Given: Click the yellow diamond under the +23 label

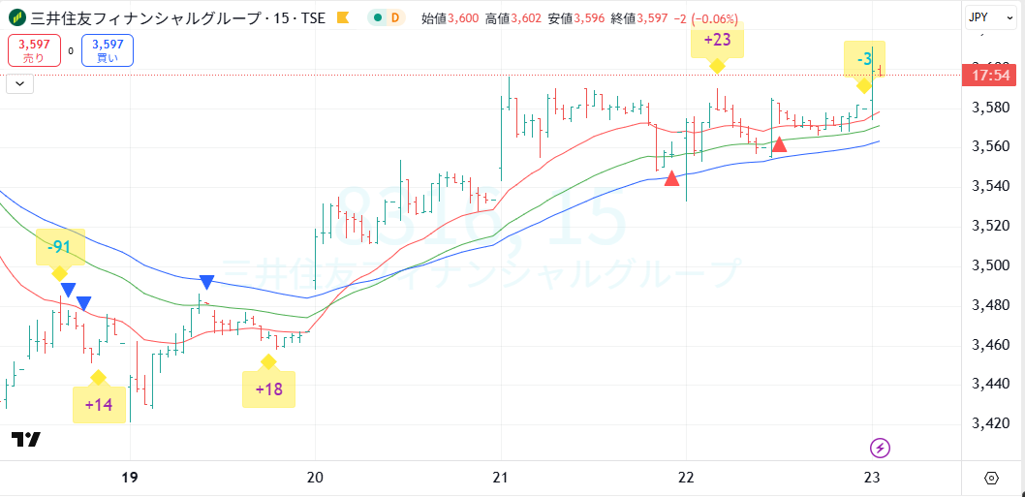Looking at the screenshot, I should click(717, 66).
